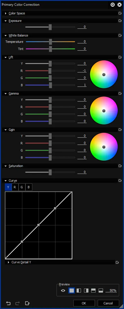This screenshot has width=124, height=309.
Task: Switch to the G curve tab
Action: tap(22, 187)
